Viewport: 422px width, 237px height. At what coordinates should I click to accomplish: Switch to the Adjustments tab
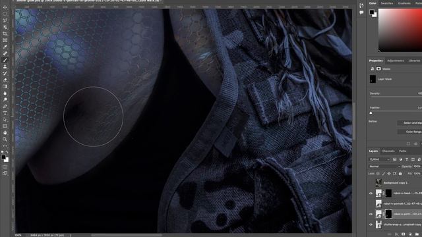tap(396, 61)
